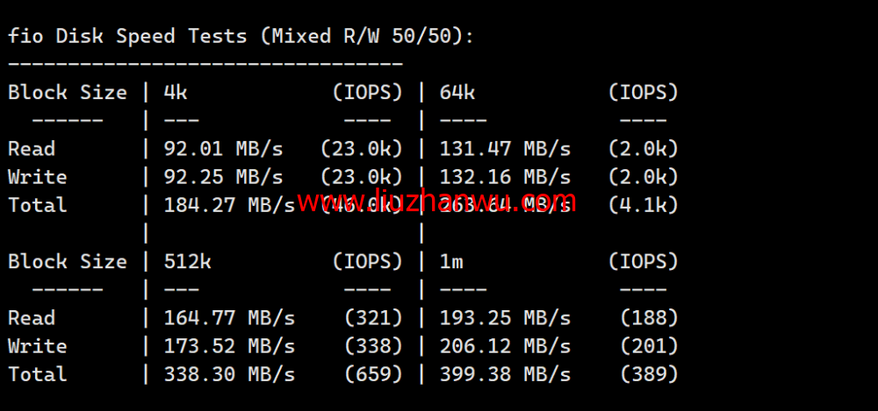This screenshot has width=878, height=411.
Task: Click the 4k block size header
Action: pos(176,92)
